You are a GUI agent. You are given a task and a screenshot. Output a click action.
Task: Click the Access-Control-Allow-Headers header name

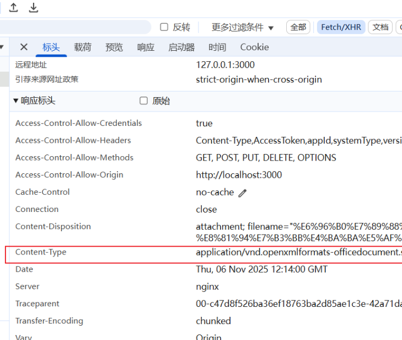[x=73, y=140]
